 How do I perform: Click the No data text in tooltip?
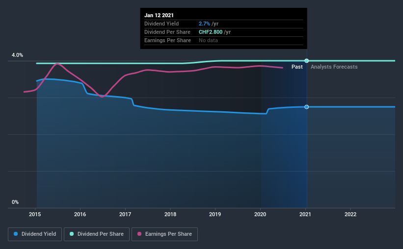(x=208, y=40)
